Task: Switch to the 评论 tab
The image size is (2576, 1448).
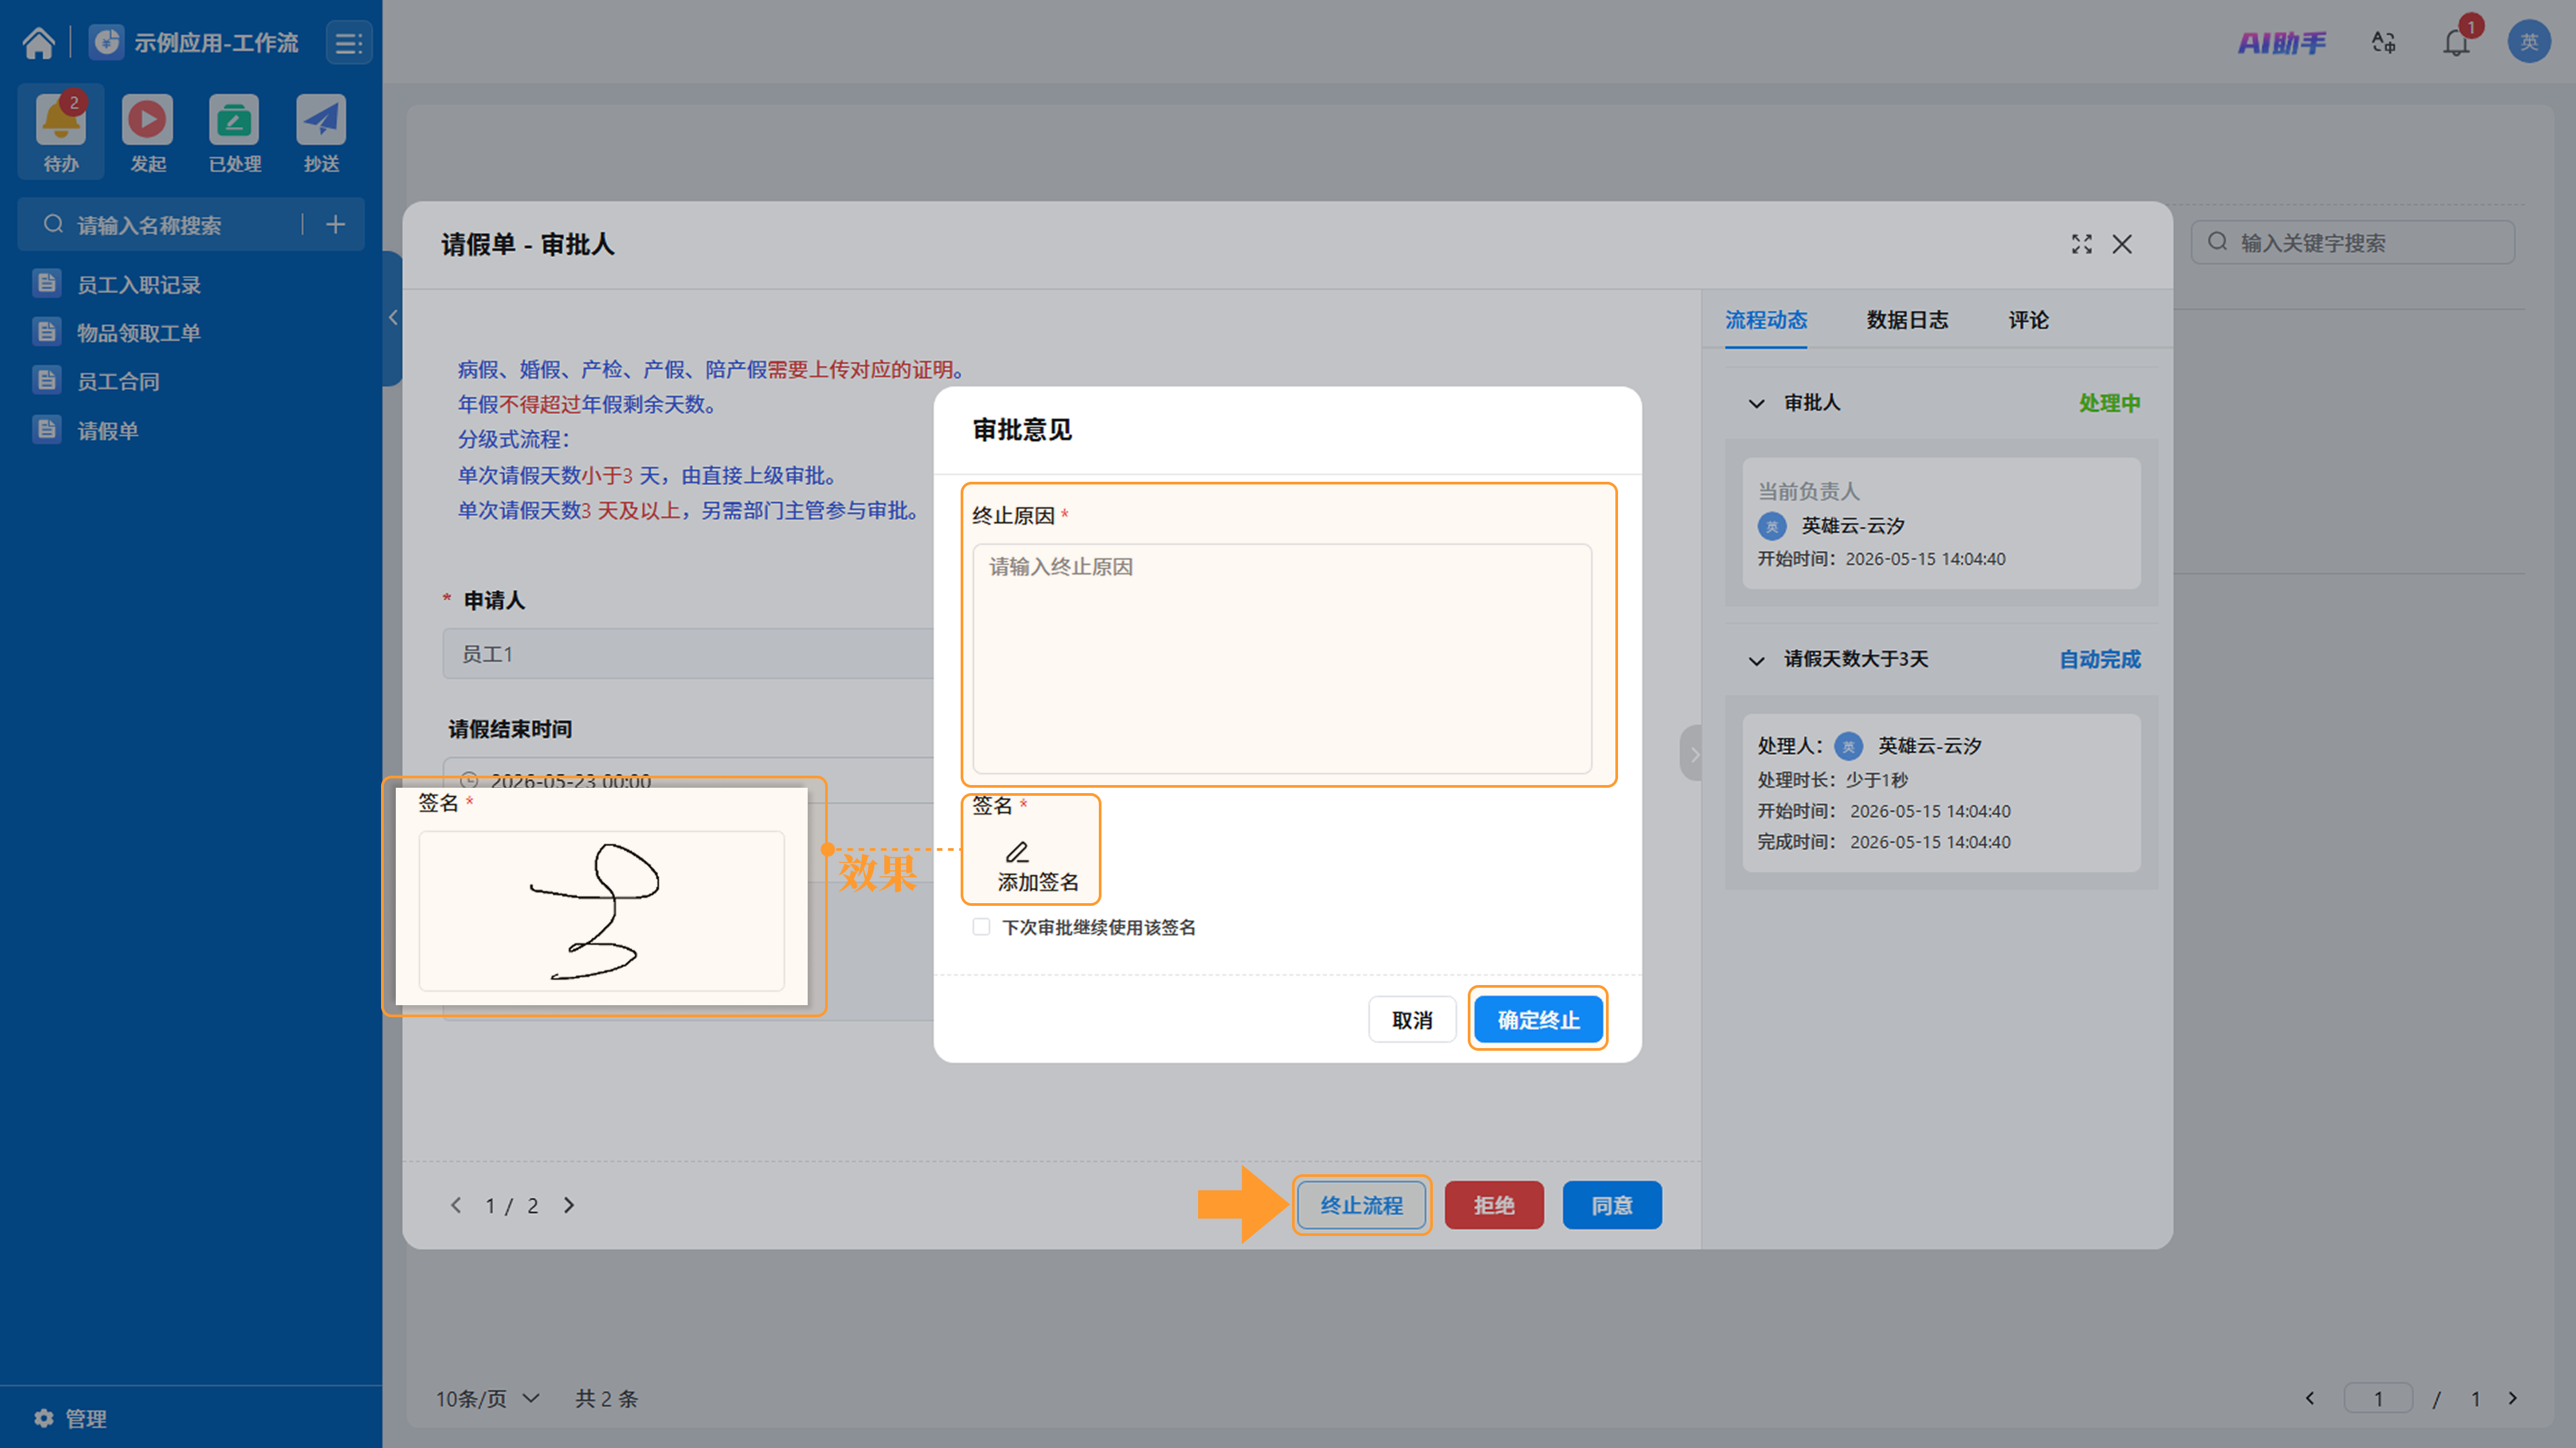Action: (2028, 320)
